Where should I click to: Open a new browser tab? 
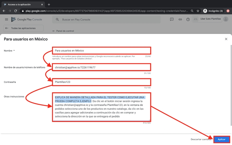coord(49,4)
